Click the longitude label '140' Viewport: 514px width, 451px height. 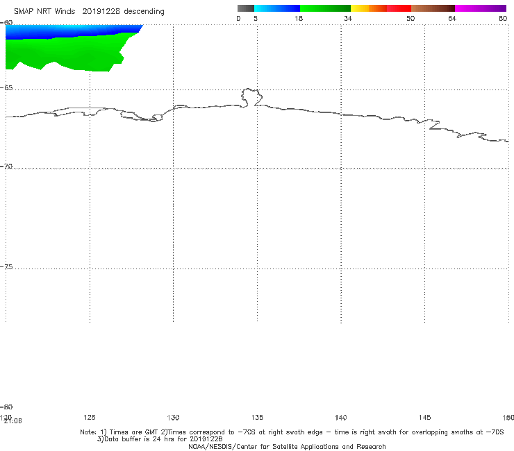point(341,418)
